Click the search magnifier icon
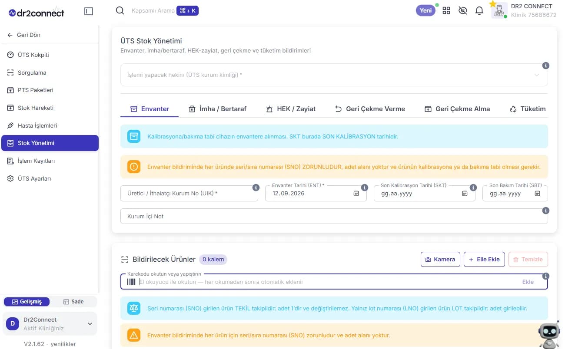The height and width of the screenshot is (349, 565). click(120, 10)
